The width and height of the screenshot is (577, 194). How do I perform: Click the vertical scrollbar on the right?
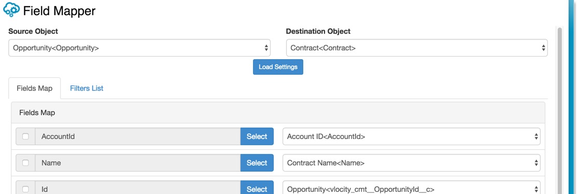[x=560, y=110]
